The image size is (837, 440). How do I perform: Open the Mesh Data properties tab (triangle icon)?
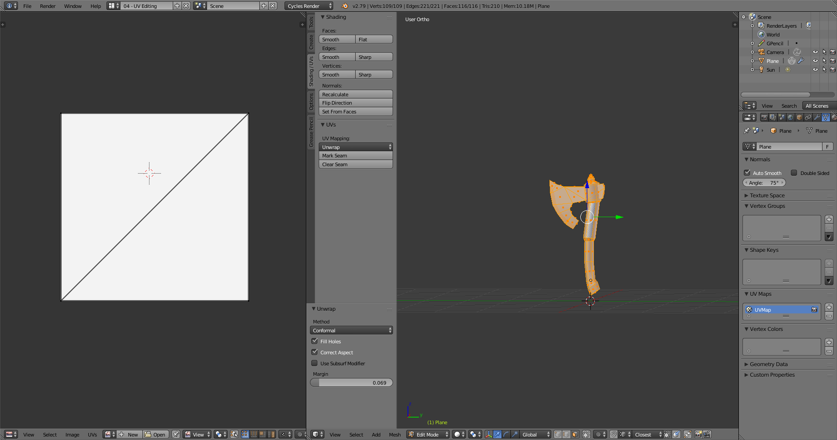coord(826,117)
